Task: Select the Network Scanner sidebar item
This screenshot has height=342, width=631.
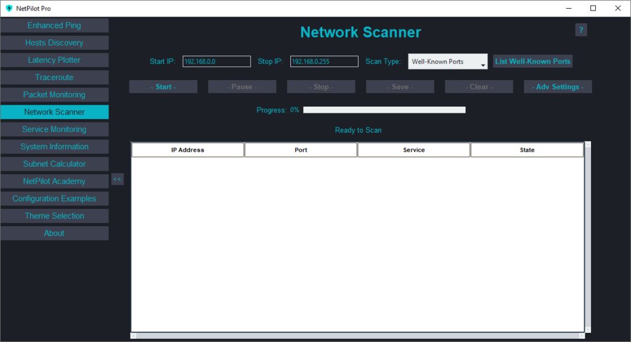Action: point(54,112)
